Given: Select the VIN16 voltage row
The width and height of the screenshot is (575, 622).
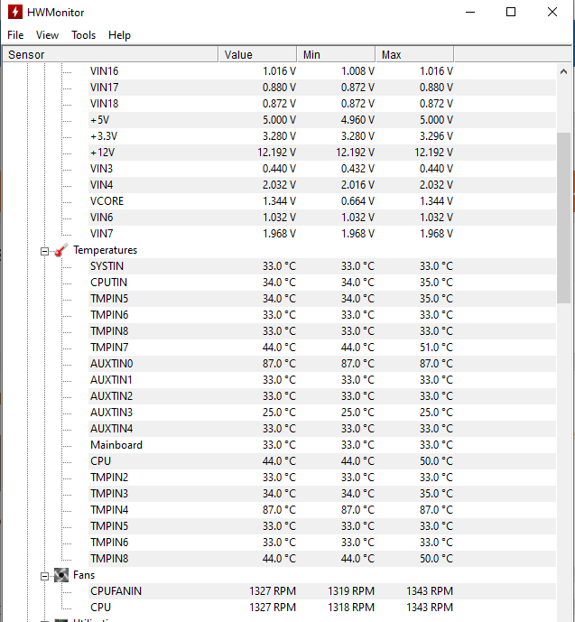Looking at the screenshot, I should 322,71.
